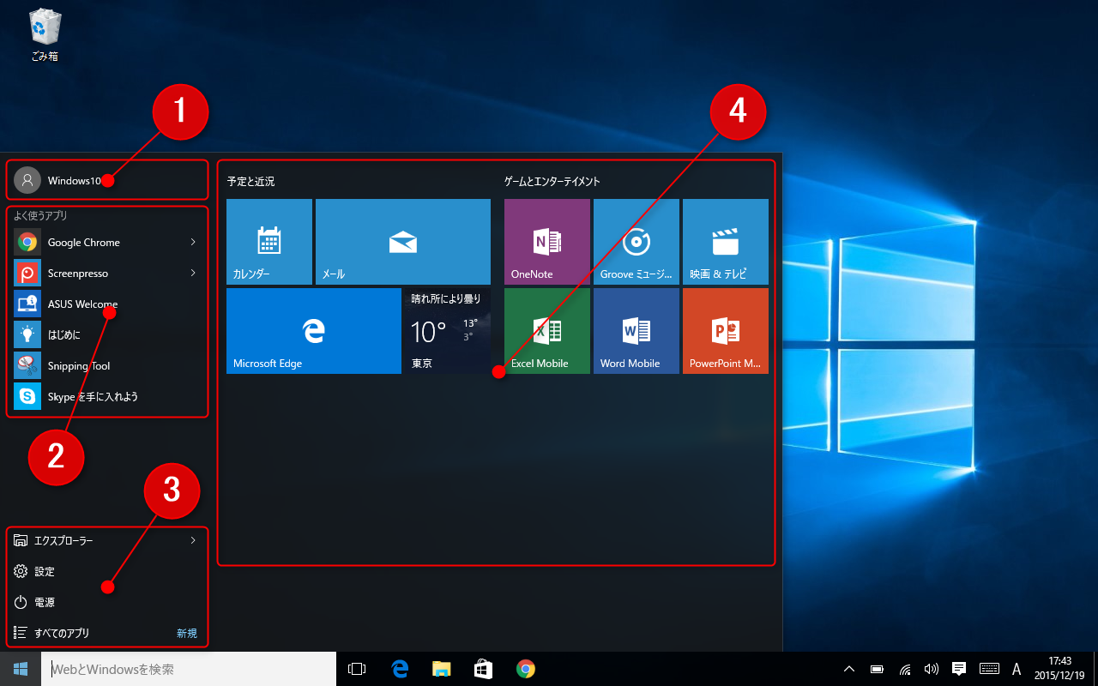Screen dimensions: 1098x686
Task: Show hidden system tray icons
Action: pyautogui.click(x=849, y=669)
